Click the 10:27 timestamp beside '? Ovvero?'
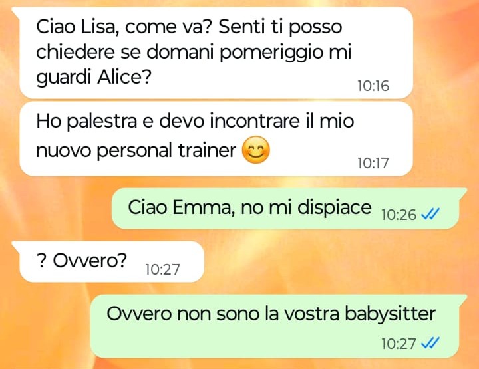The image size is (479, 369). pyautogui.click(x=162, y=269)
